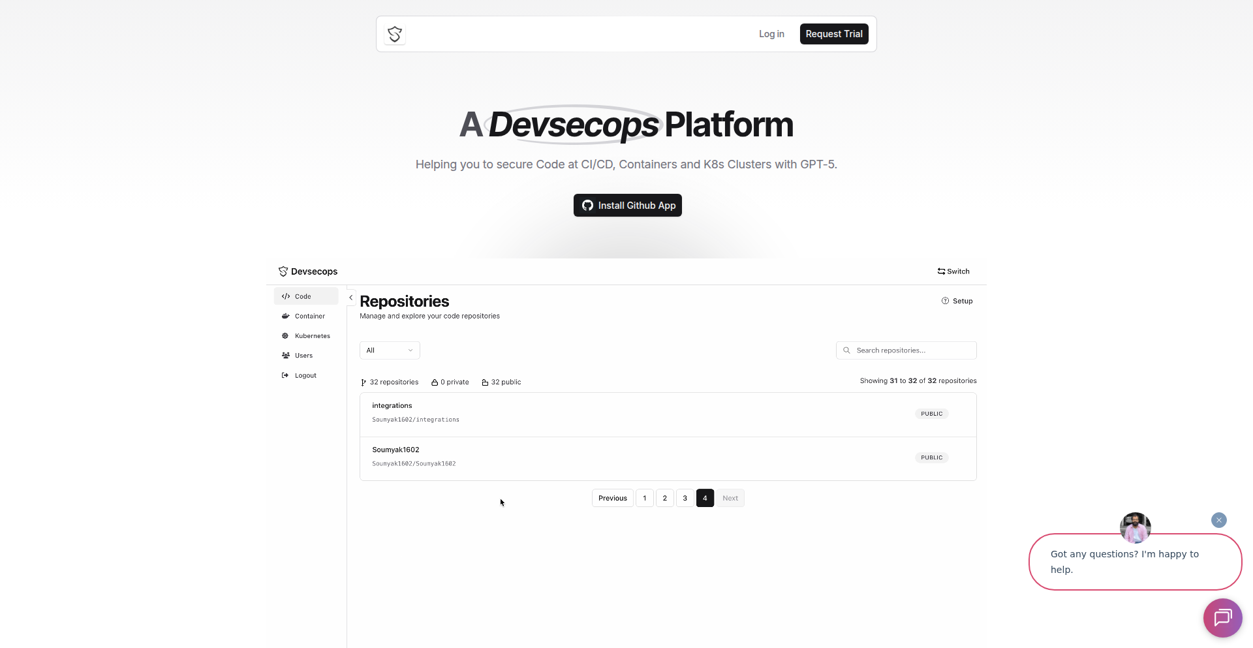Open the Kubernetes section in sidebar
Screen dimensions: 1253x648
click(306, 336)
